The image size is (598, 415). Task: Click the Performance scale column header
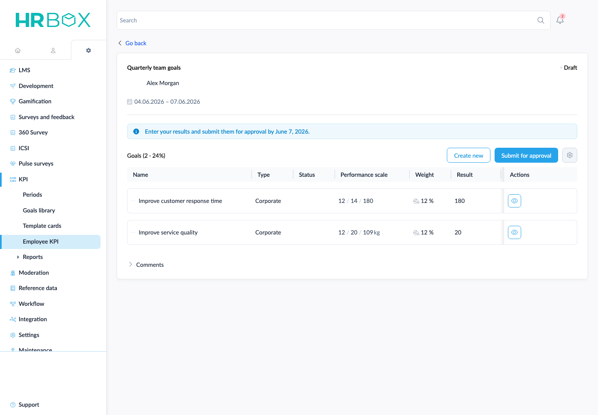pyautogui.click(x=364, y=175)
